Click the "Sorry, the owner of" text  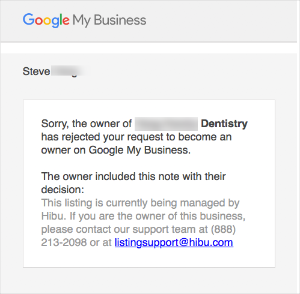[87, 124]
